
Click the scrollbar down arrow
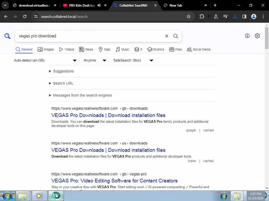pyautogui.click(x=267, y=188)
